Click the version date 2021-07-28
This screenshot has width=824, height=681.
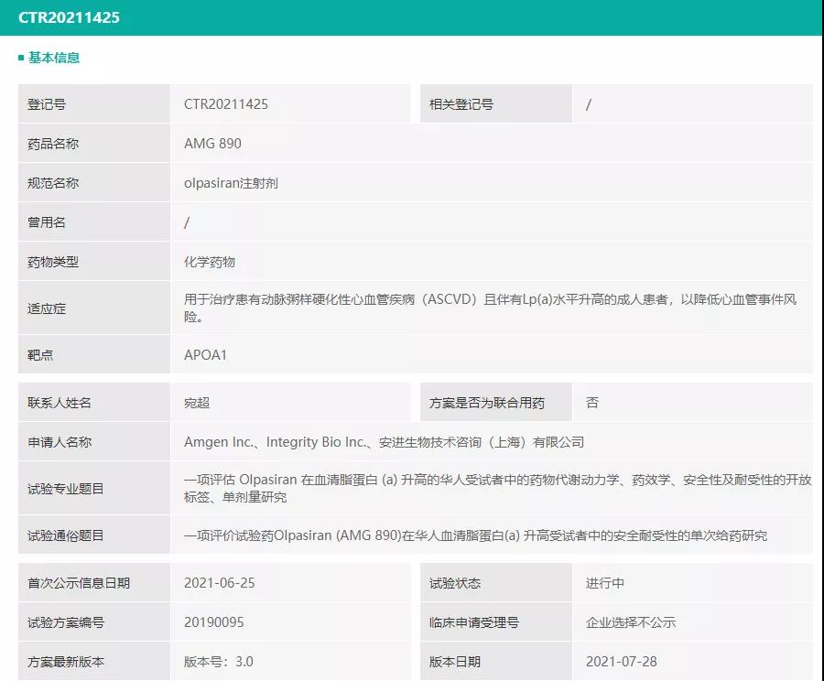(622, 662)
